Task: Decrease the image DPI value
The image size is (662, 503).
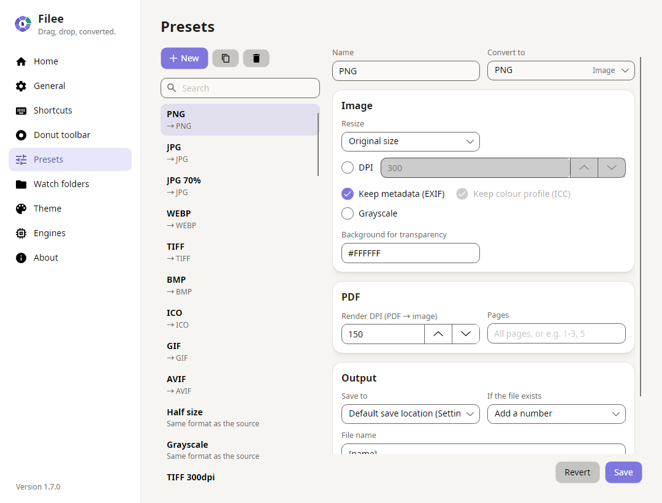Action: click(612, 167)
